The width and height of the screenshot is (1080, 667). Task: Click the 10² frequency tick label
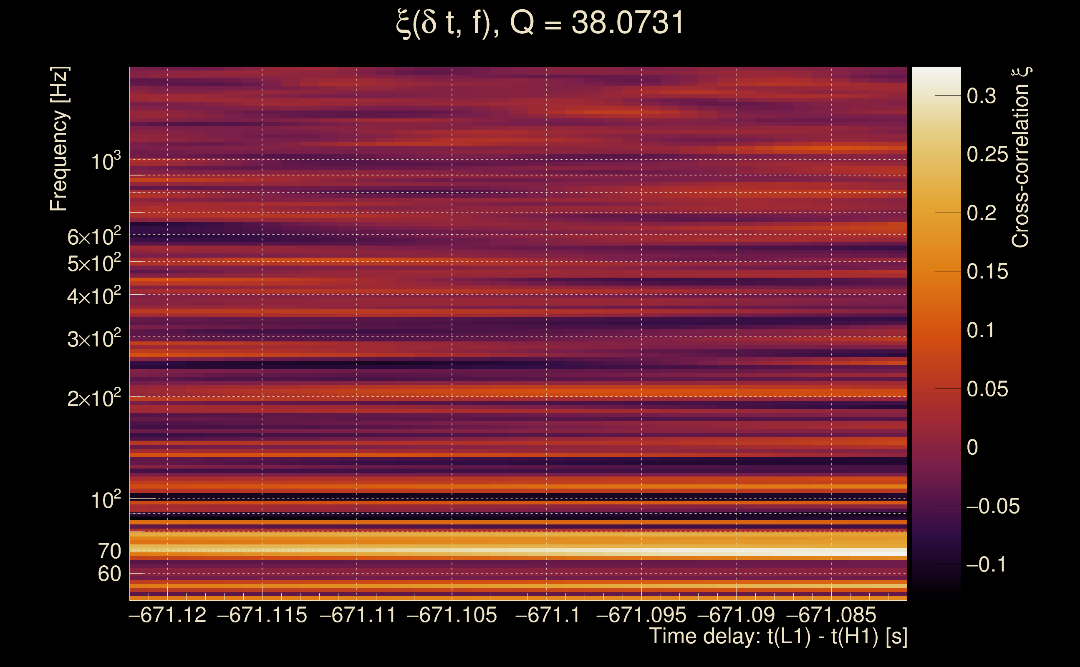[106, 501]
